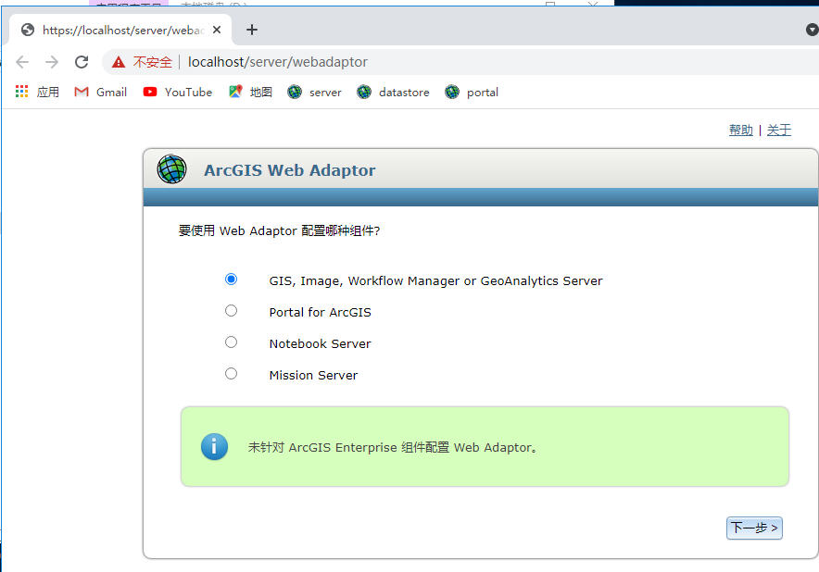Viewport: 819px width, 572px height.
Task: Open the Apps grid bookmark
Action: [x=37, y=93]
